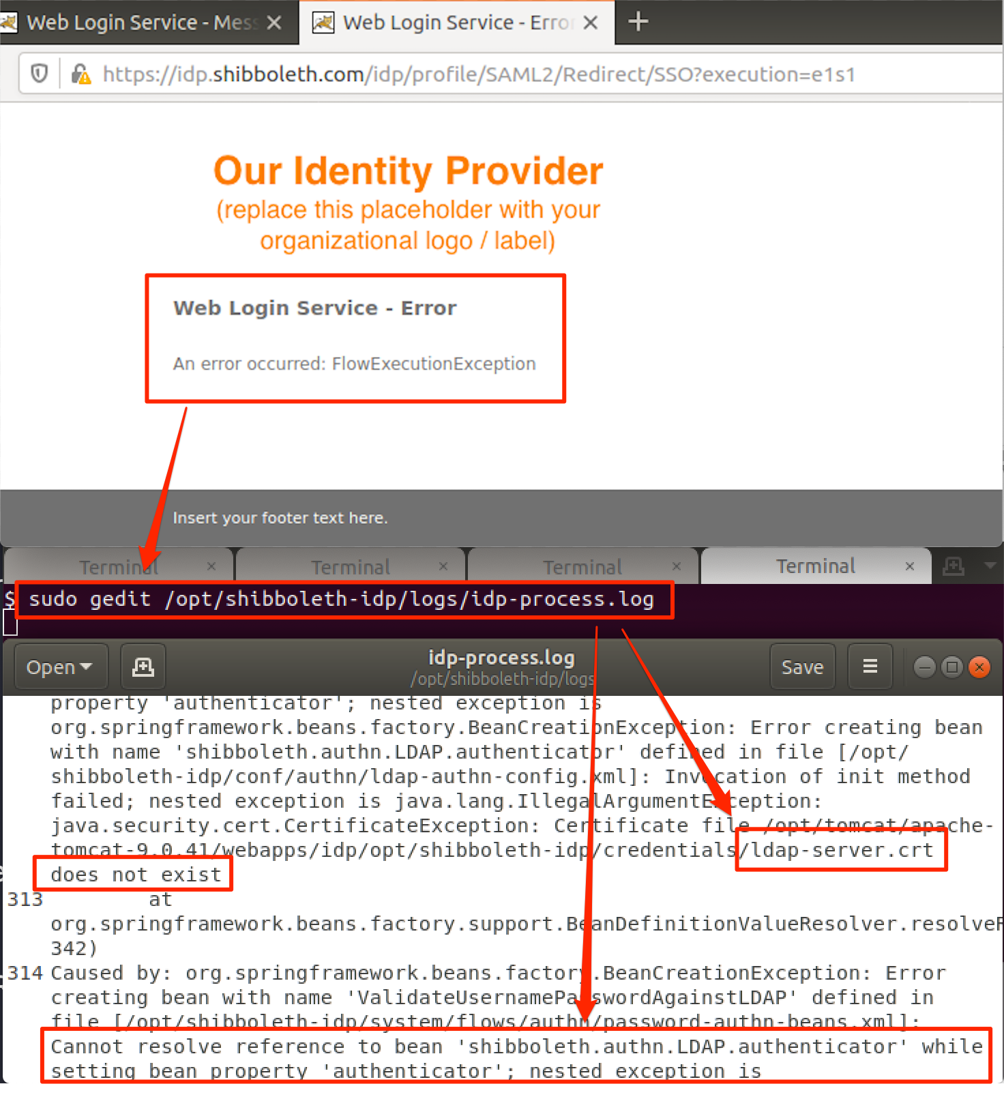Create new document in gedit
The image size is (1004, 1112).
coord(143,667)
